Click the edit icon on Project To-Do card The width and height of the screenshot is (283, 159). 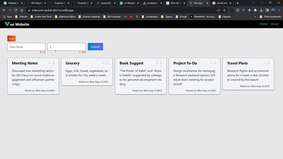tap(211, 63)
